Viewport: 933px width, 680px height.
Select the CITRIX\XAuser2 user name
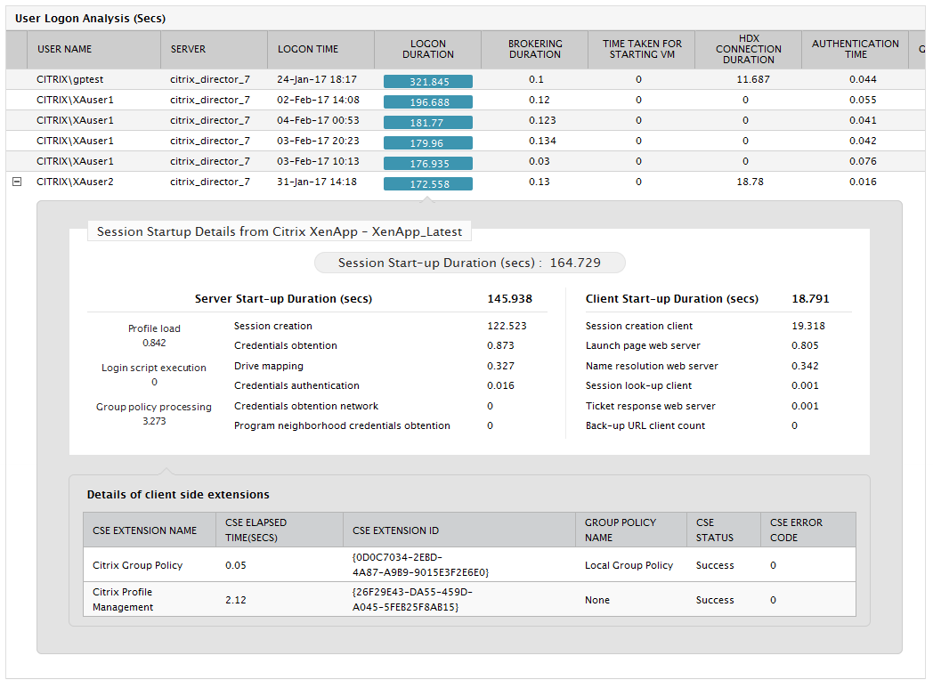(x=75, y=182)
